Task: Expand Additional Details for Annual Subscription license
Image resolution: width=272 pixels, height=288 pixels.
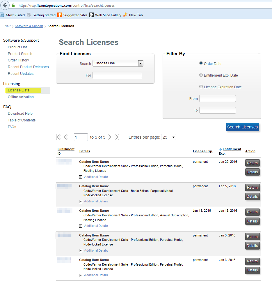Action: point(81,226)
